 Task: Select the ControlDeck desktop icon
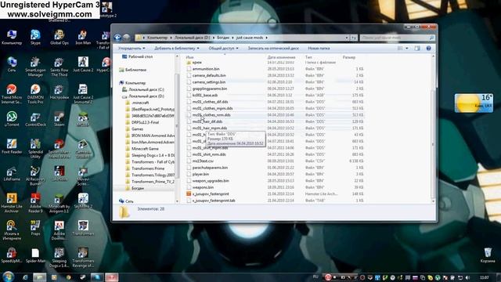pos(35,118)
